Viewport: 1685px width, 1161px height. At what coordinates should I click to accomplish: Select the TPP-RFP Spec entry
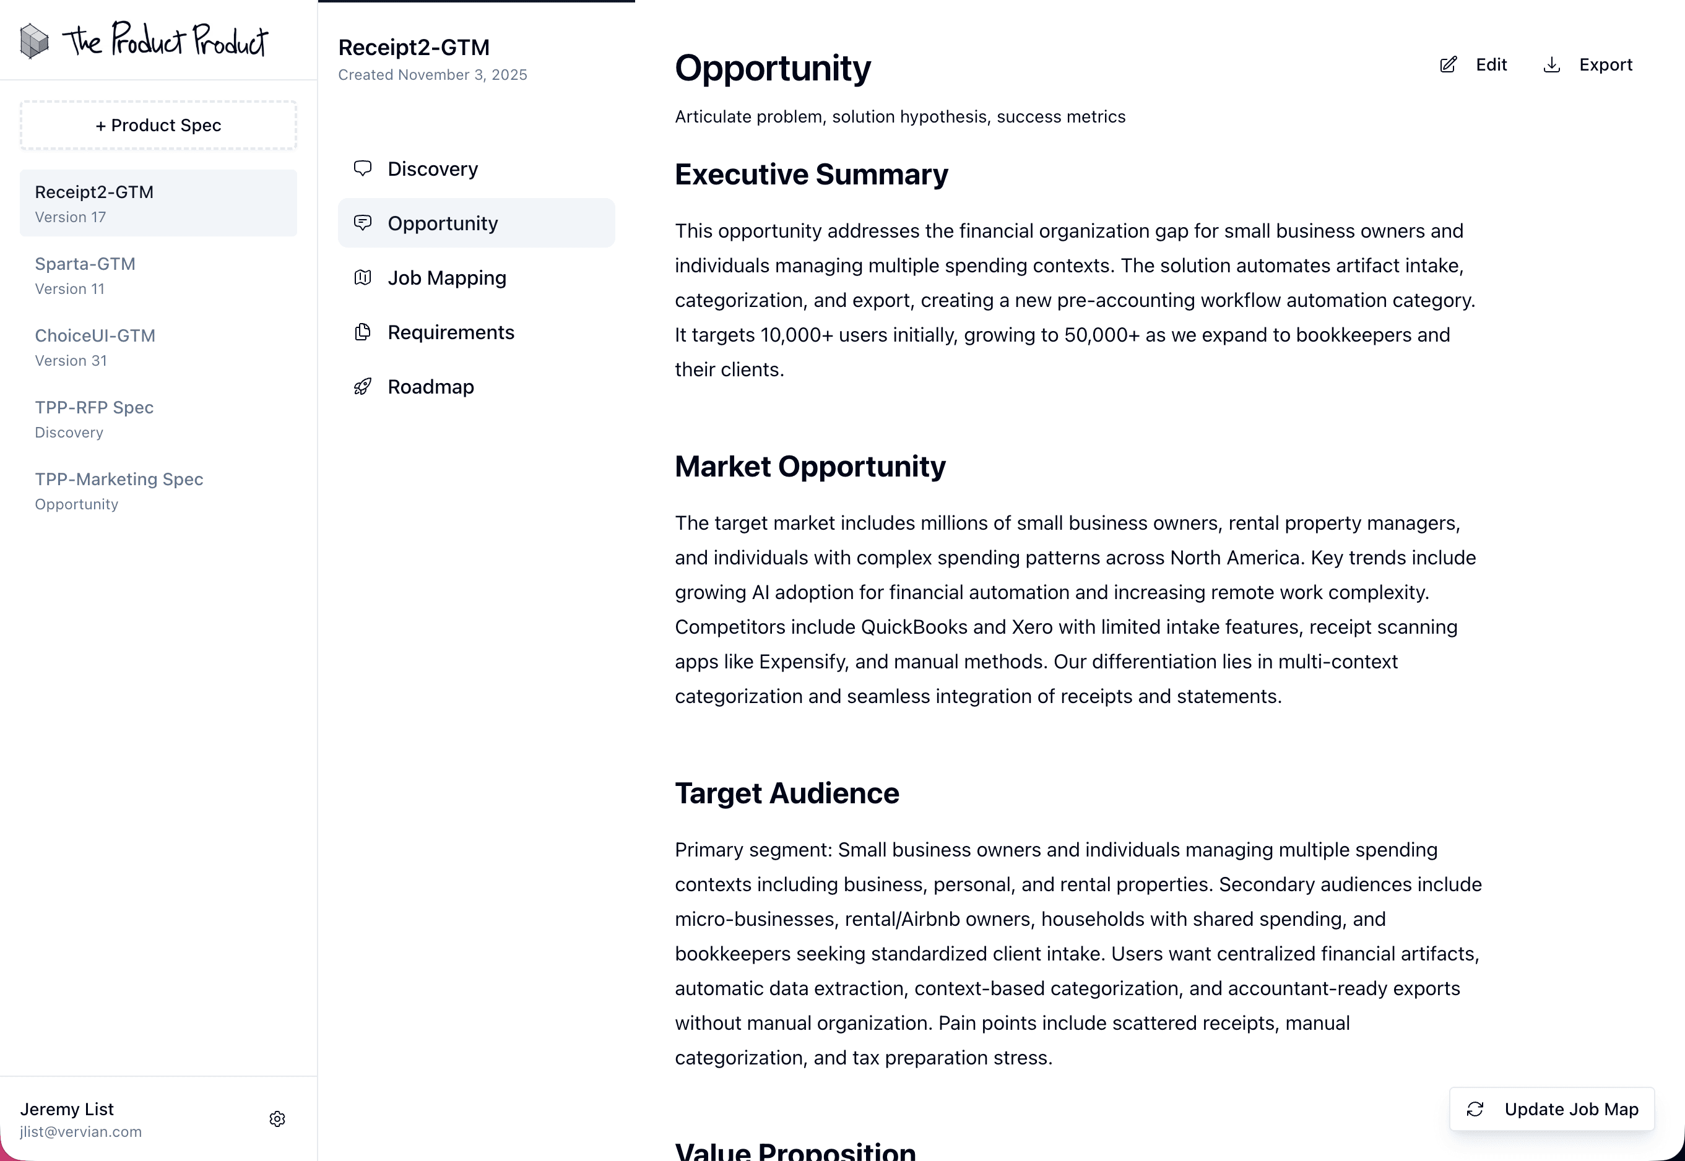(94, 407)
